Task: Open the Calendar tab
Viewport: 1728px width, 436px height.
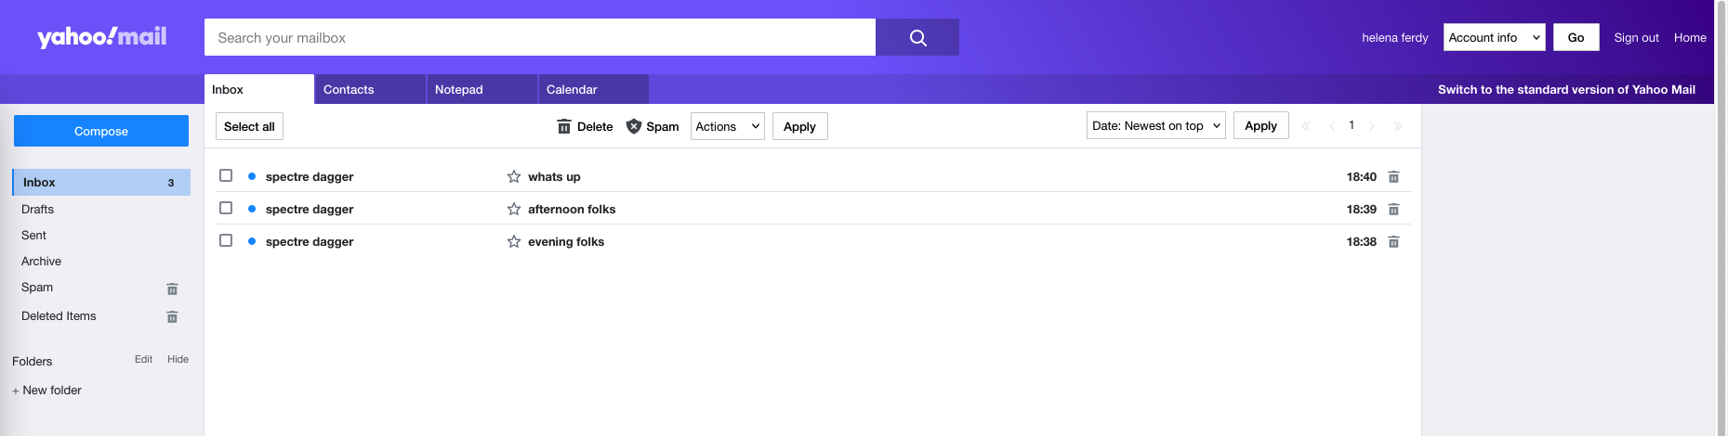Action: point(592,90)
